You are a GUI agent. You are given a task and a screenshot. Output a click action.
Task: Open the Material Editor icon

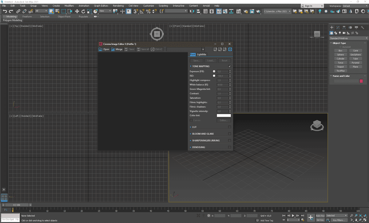pos(239,11)
